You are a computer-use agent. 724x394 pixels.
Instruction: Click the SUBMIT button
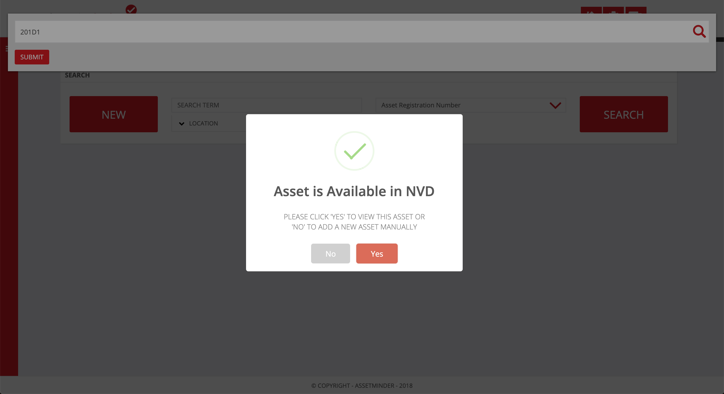(x=32, y=57)
